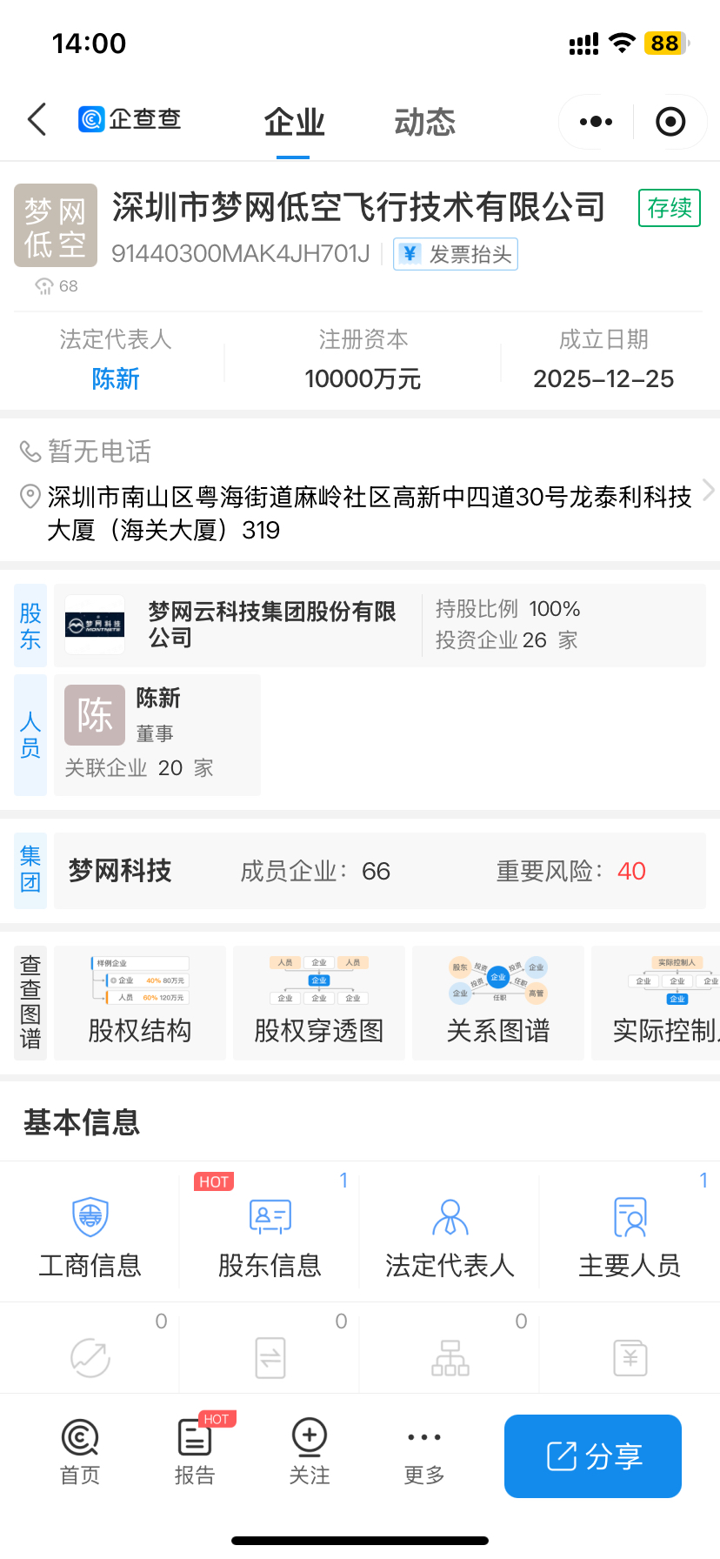Tap 关联企业 20 家 text
The height and width of the screenshot is (1559, 720).
[x=139, y=768]
